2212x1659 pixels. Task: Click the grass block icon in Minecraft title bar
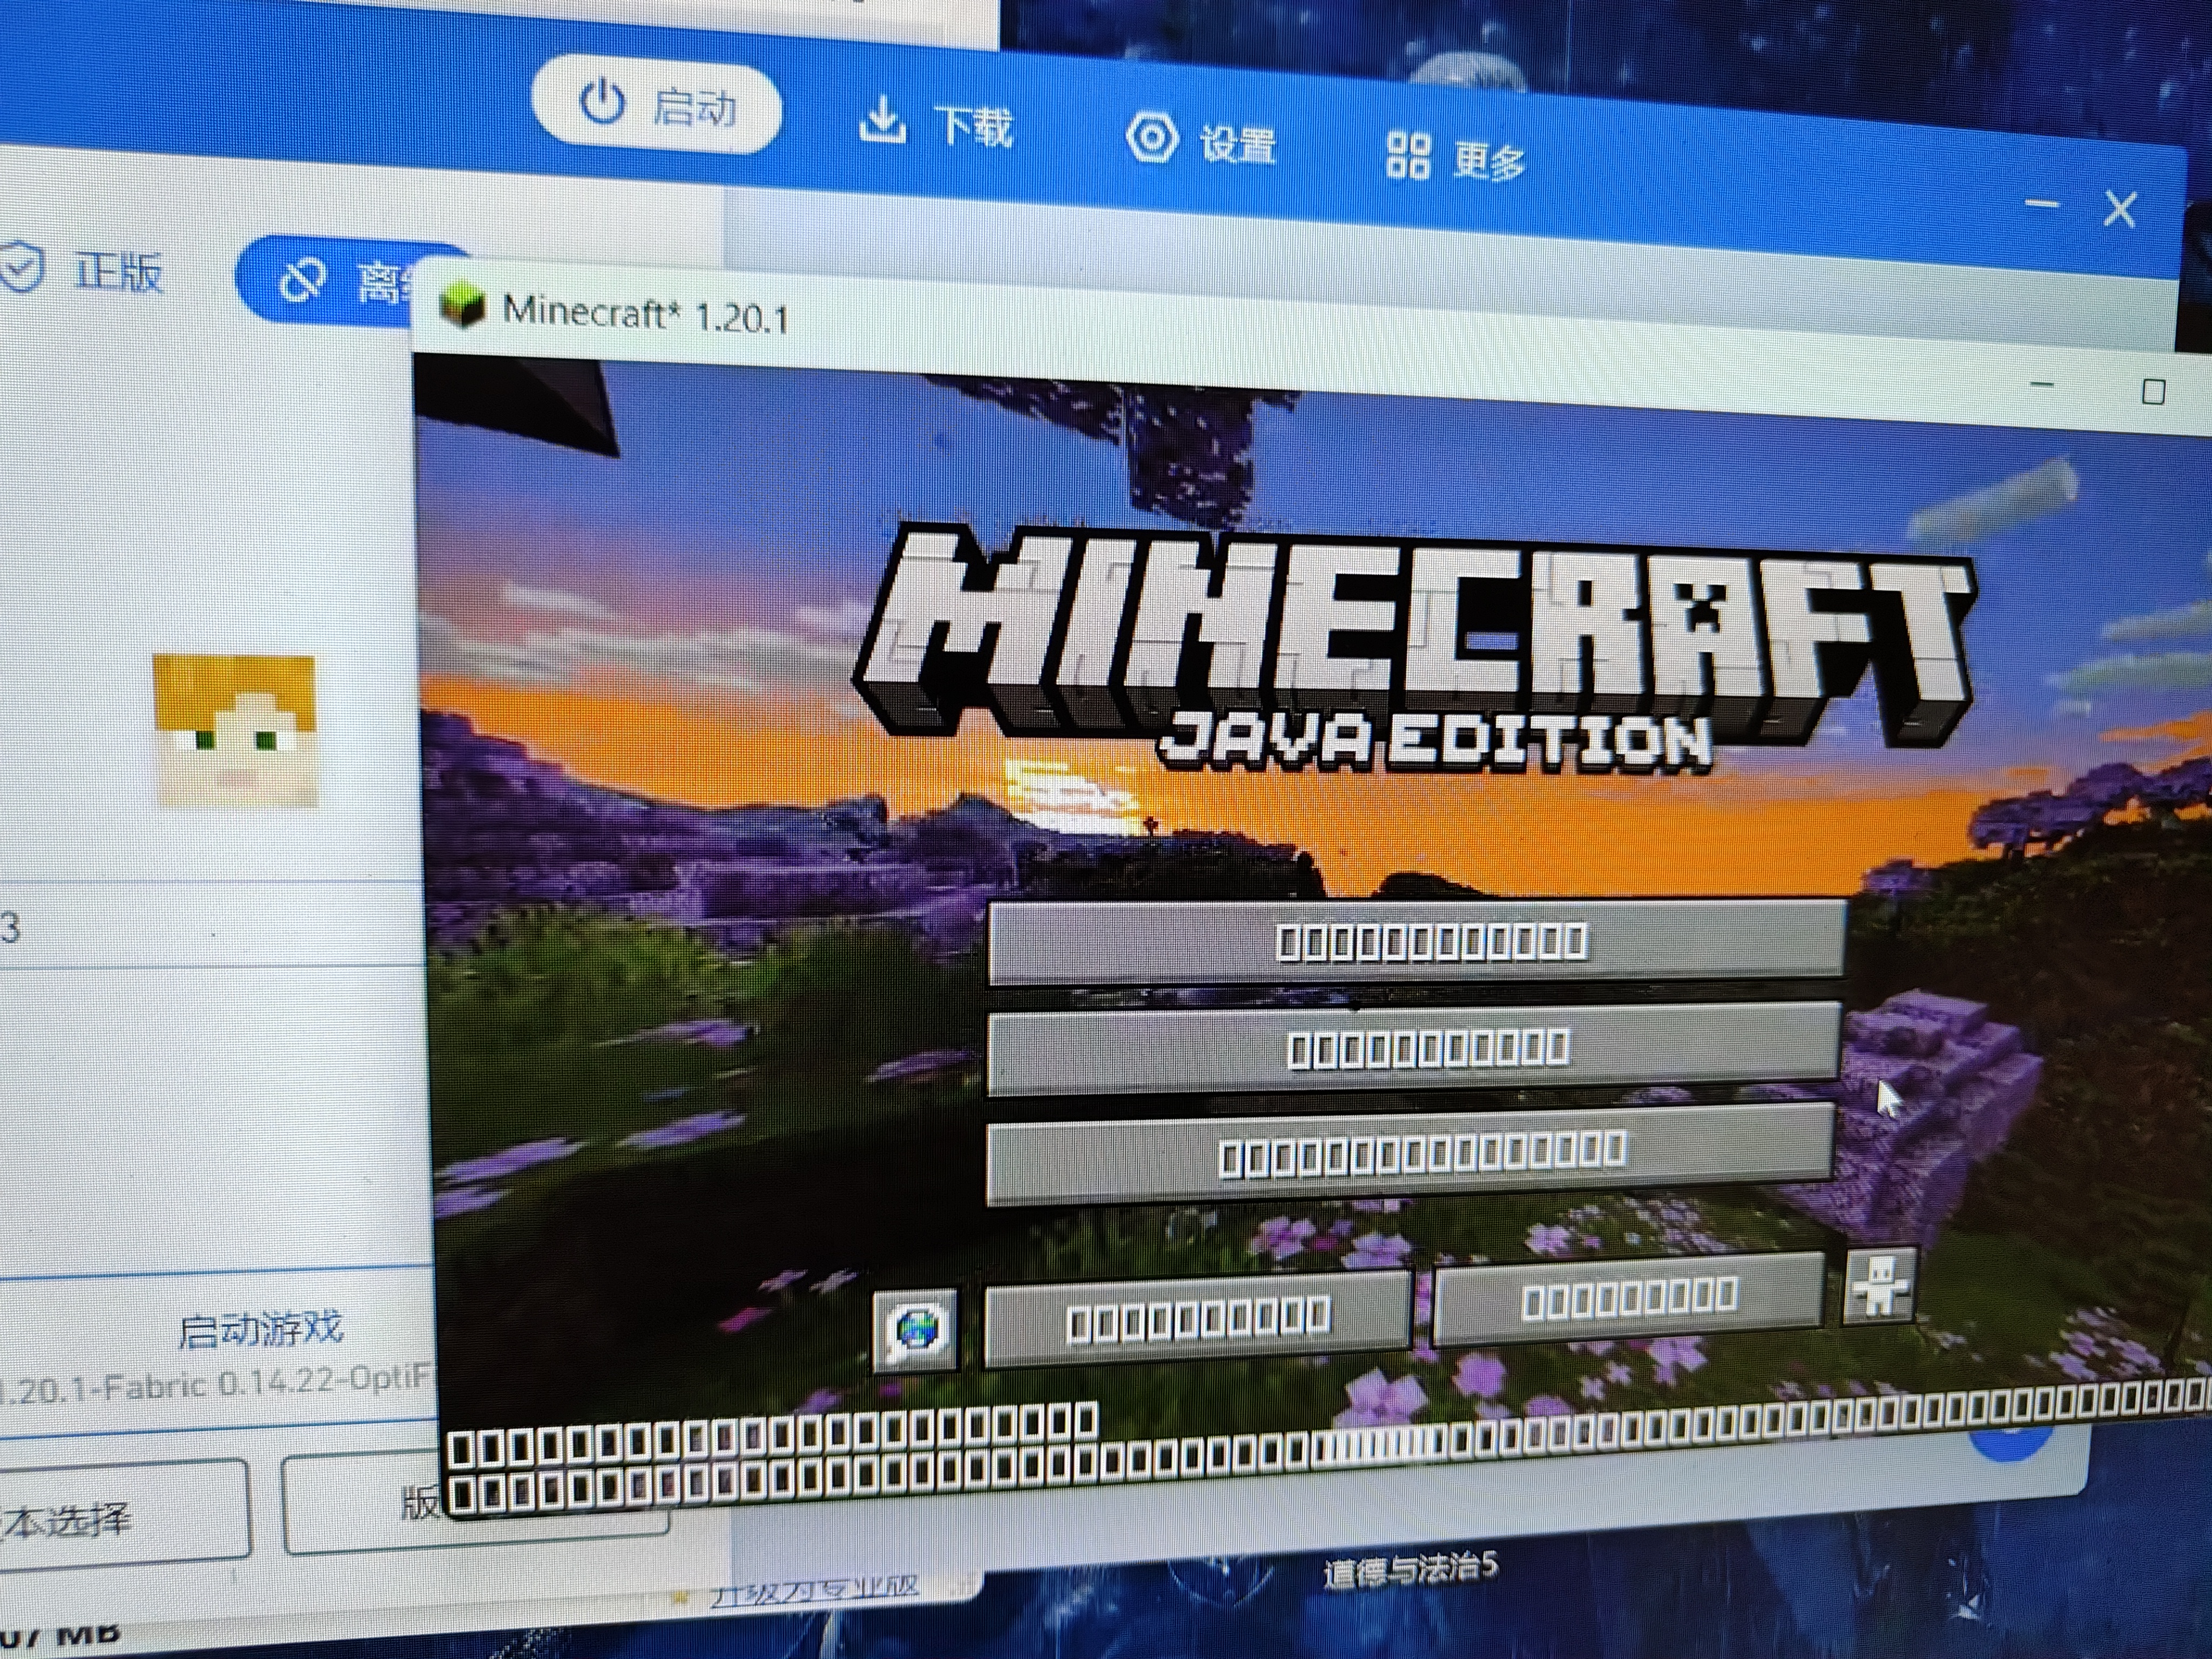pos(462,306)
